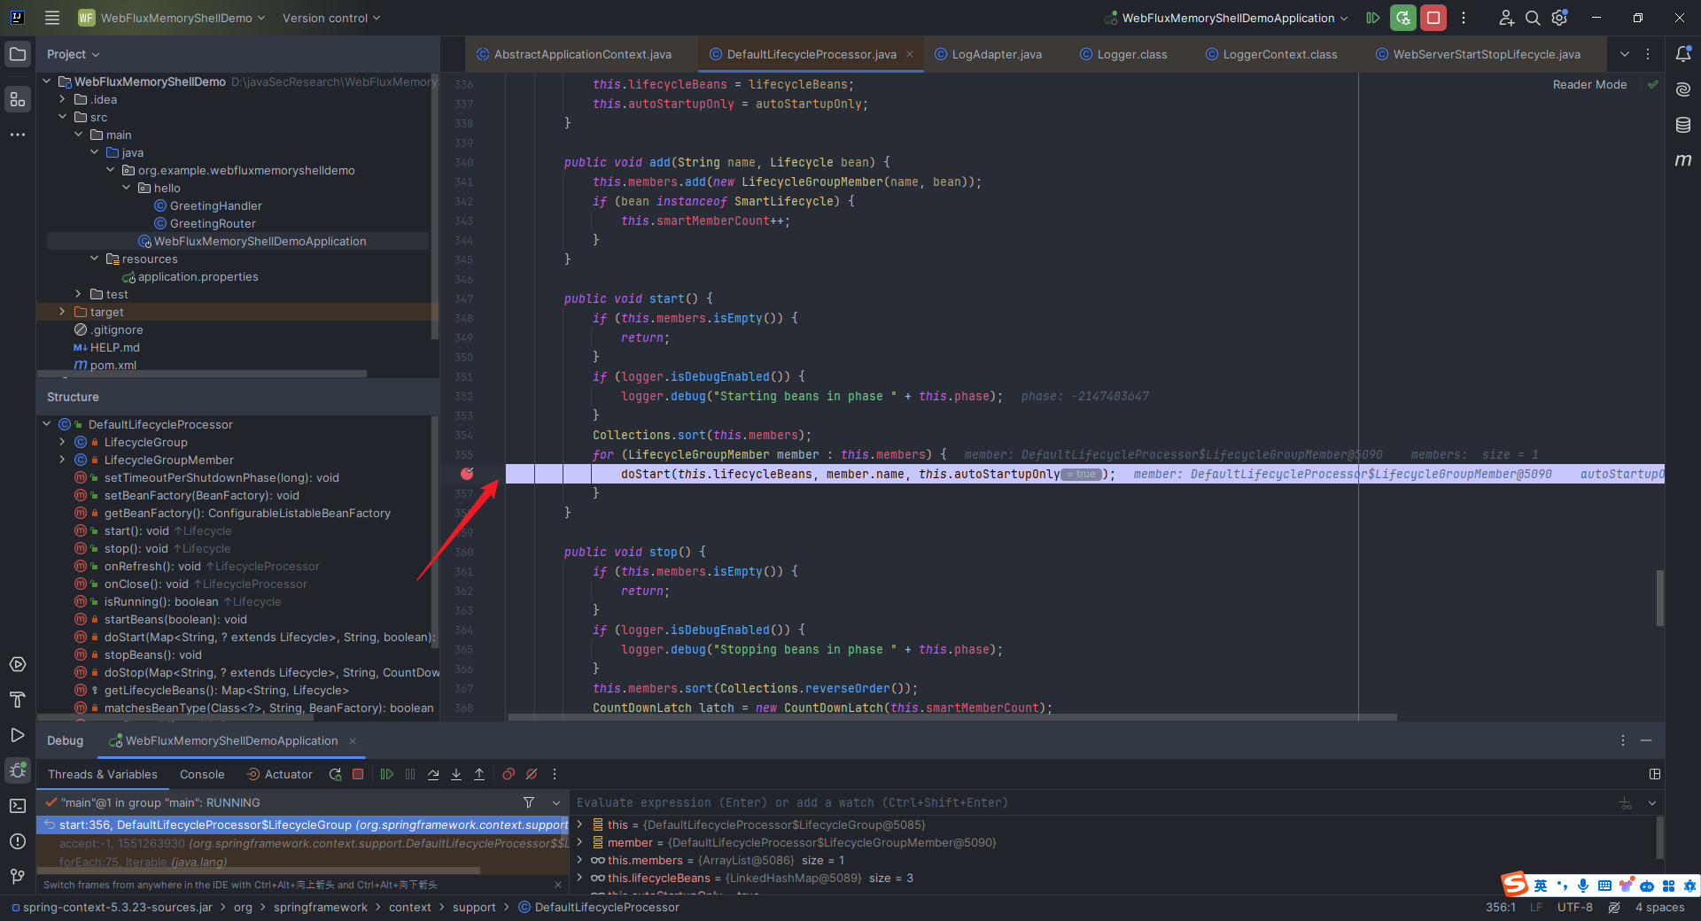Close DefaultLifecycleProcessor.java tab
The width and height of the screenshot is (1701, 921).
pos(909,54)
